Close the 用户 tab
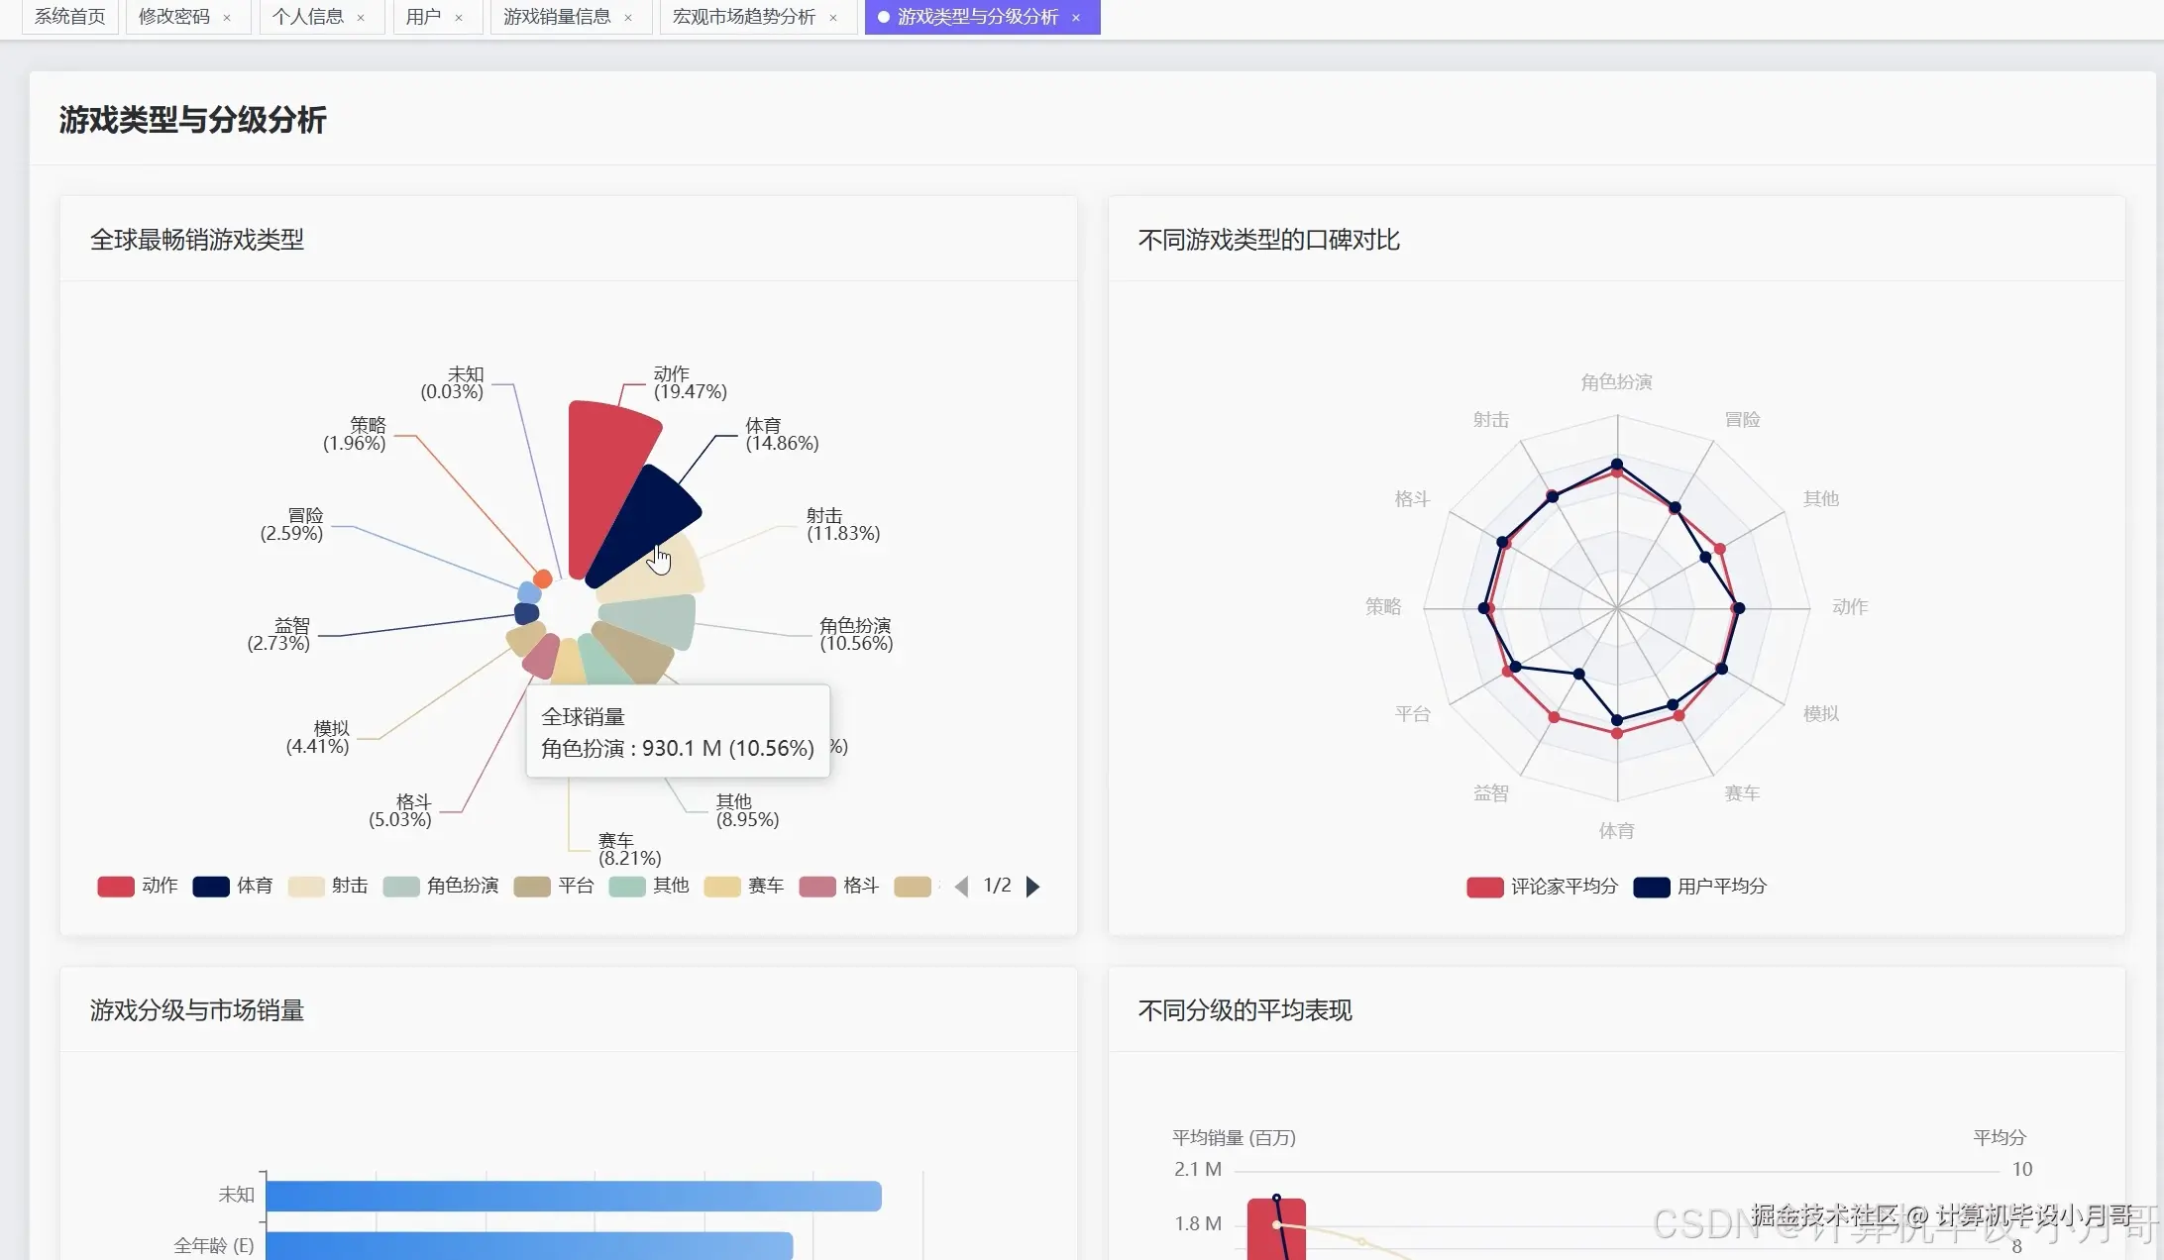 click(459, 18)
